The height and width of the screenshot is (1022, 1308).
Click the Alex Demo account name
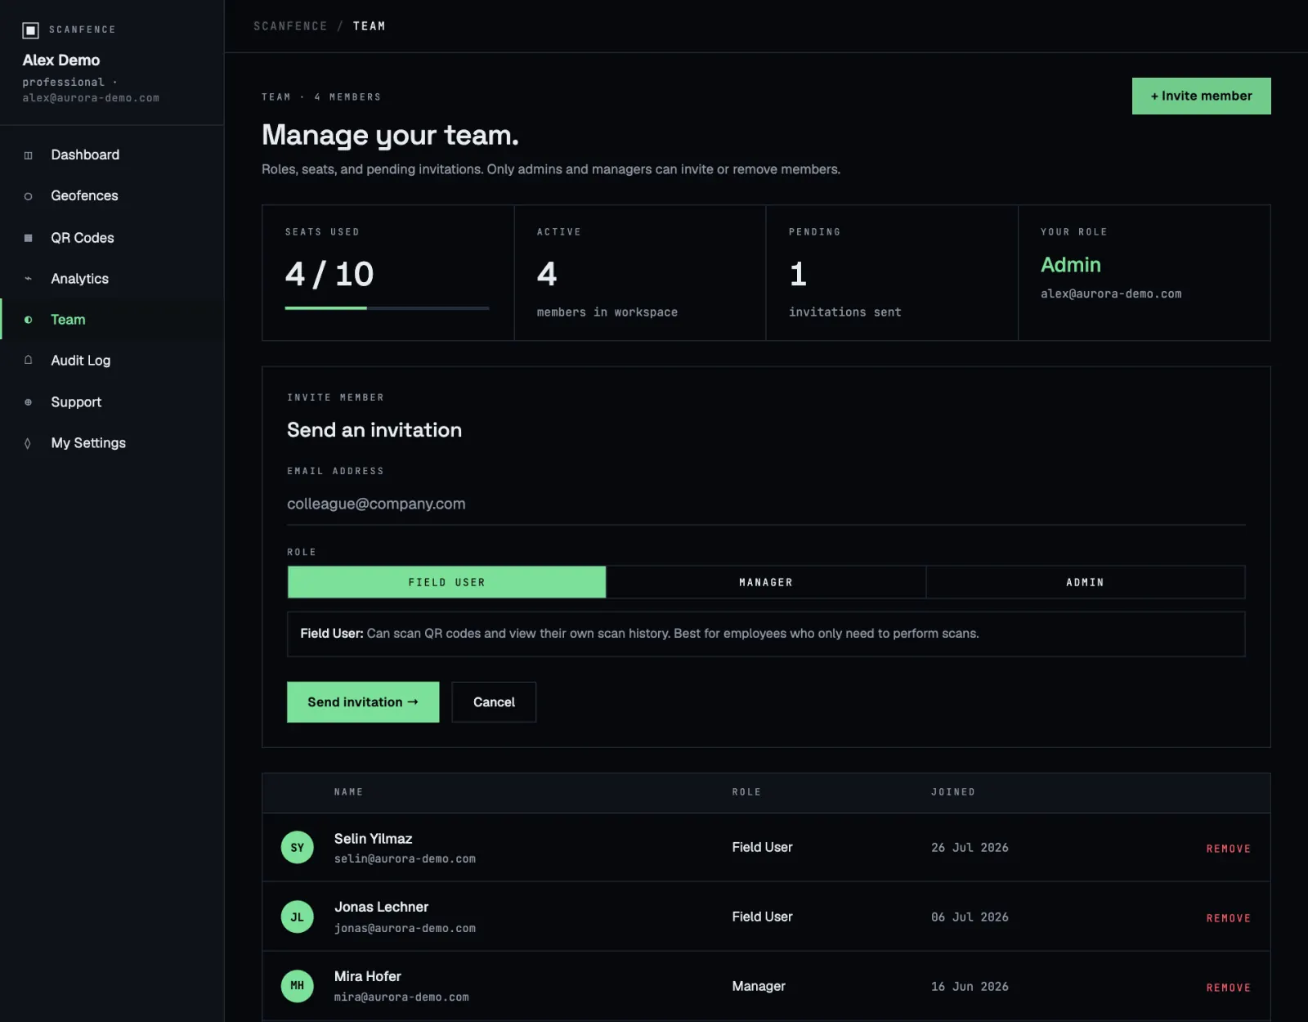61,61
